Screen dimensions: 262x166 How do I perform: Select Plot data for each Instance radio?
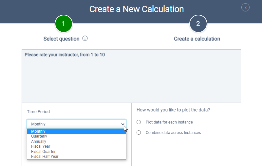pyautogui.click(x=139, y=122)
